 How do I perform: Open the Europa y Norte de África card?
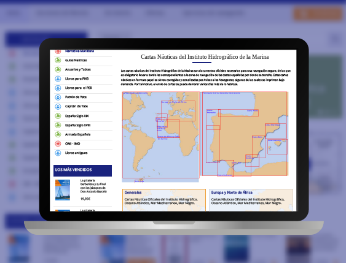(x=251, y=200)
